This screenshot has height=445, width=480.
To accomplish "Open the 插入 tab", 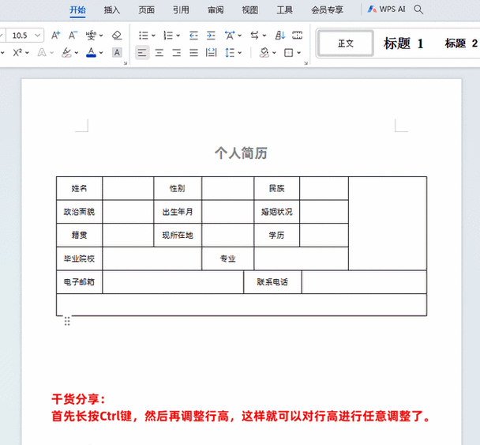I will 112,10.
